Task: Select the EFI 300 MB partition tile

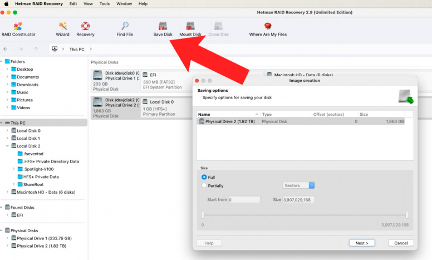Action: pos(166,81)
